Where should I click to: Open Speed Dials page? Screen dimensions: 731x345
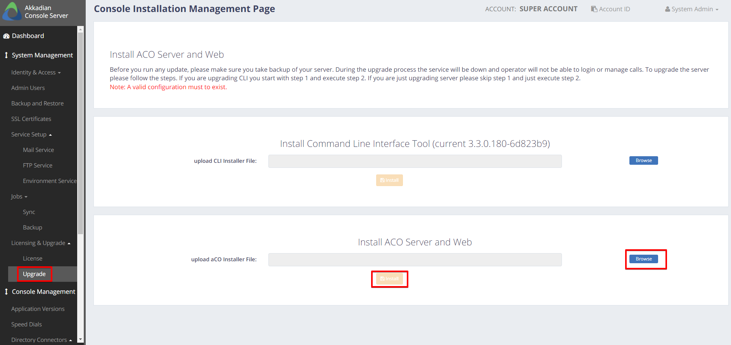(x=26, y=324)
